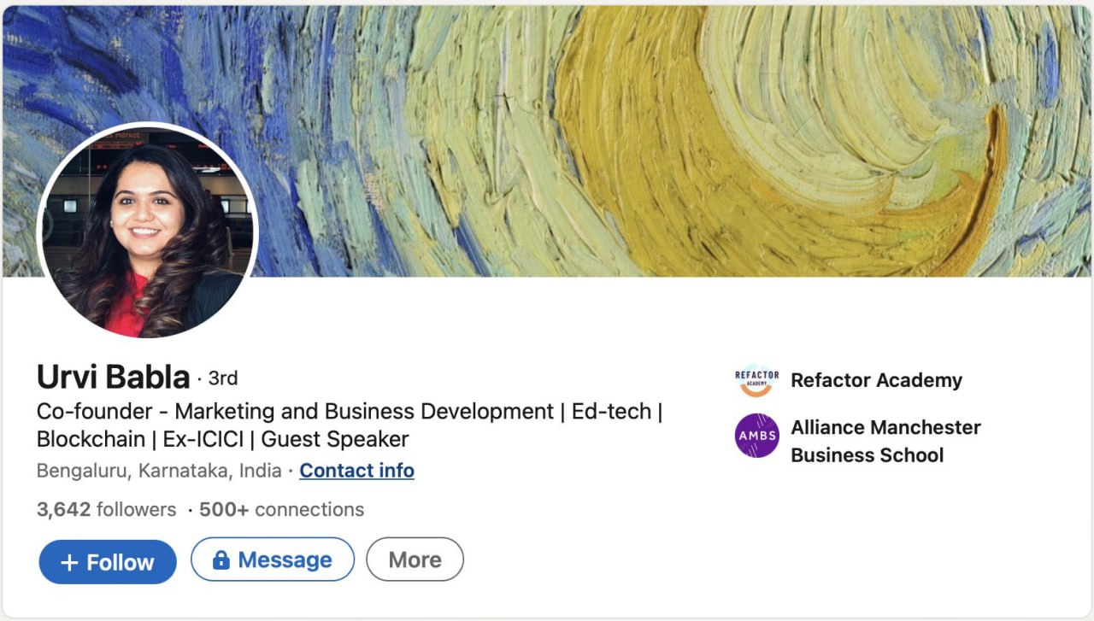Click the 500+ connections count
The width and height of the screenshot is (1094, 621).
(x=281, y=510)
